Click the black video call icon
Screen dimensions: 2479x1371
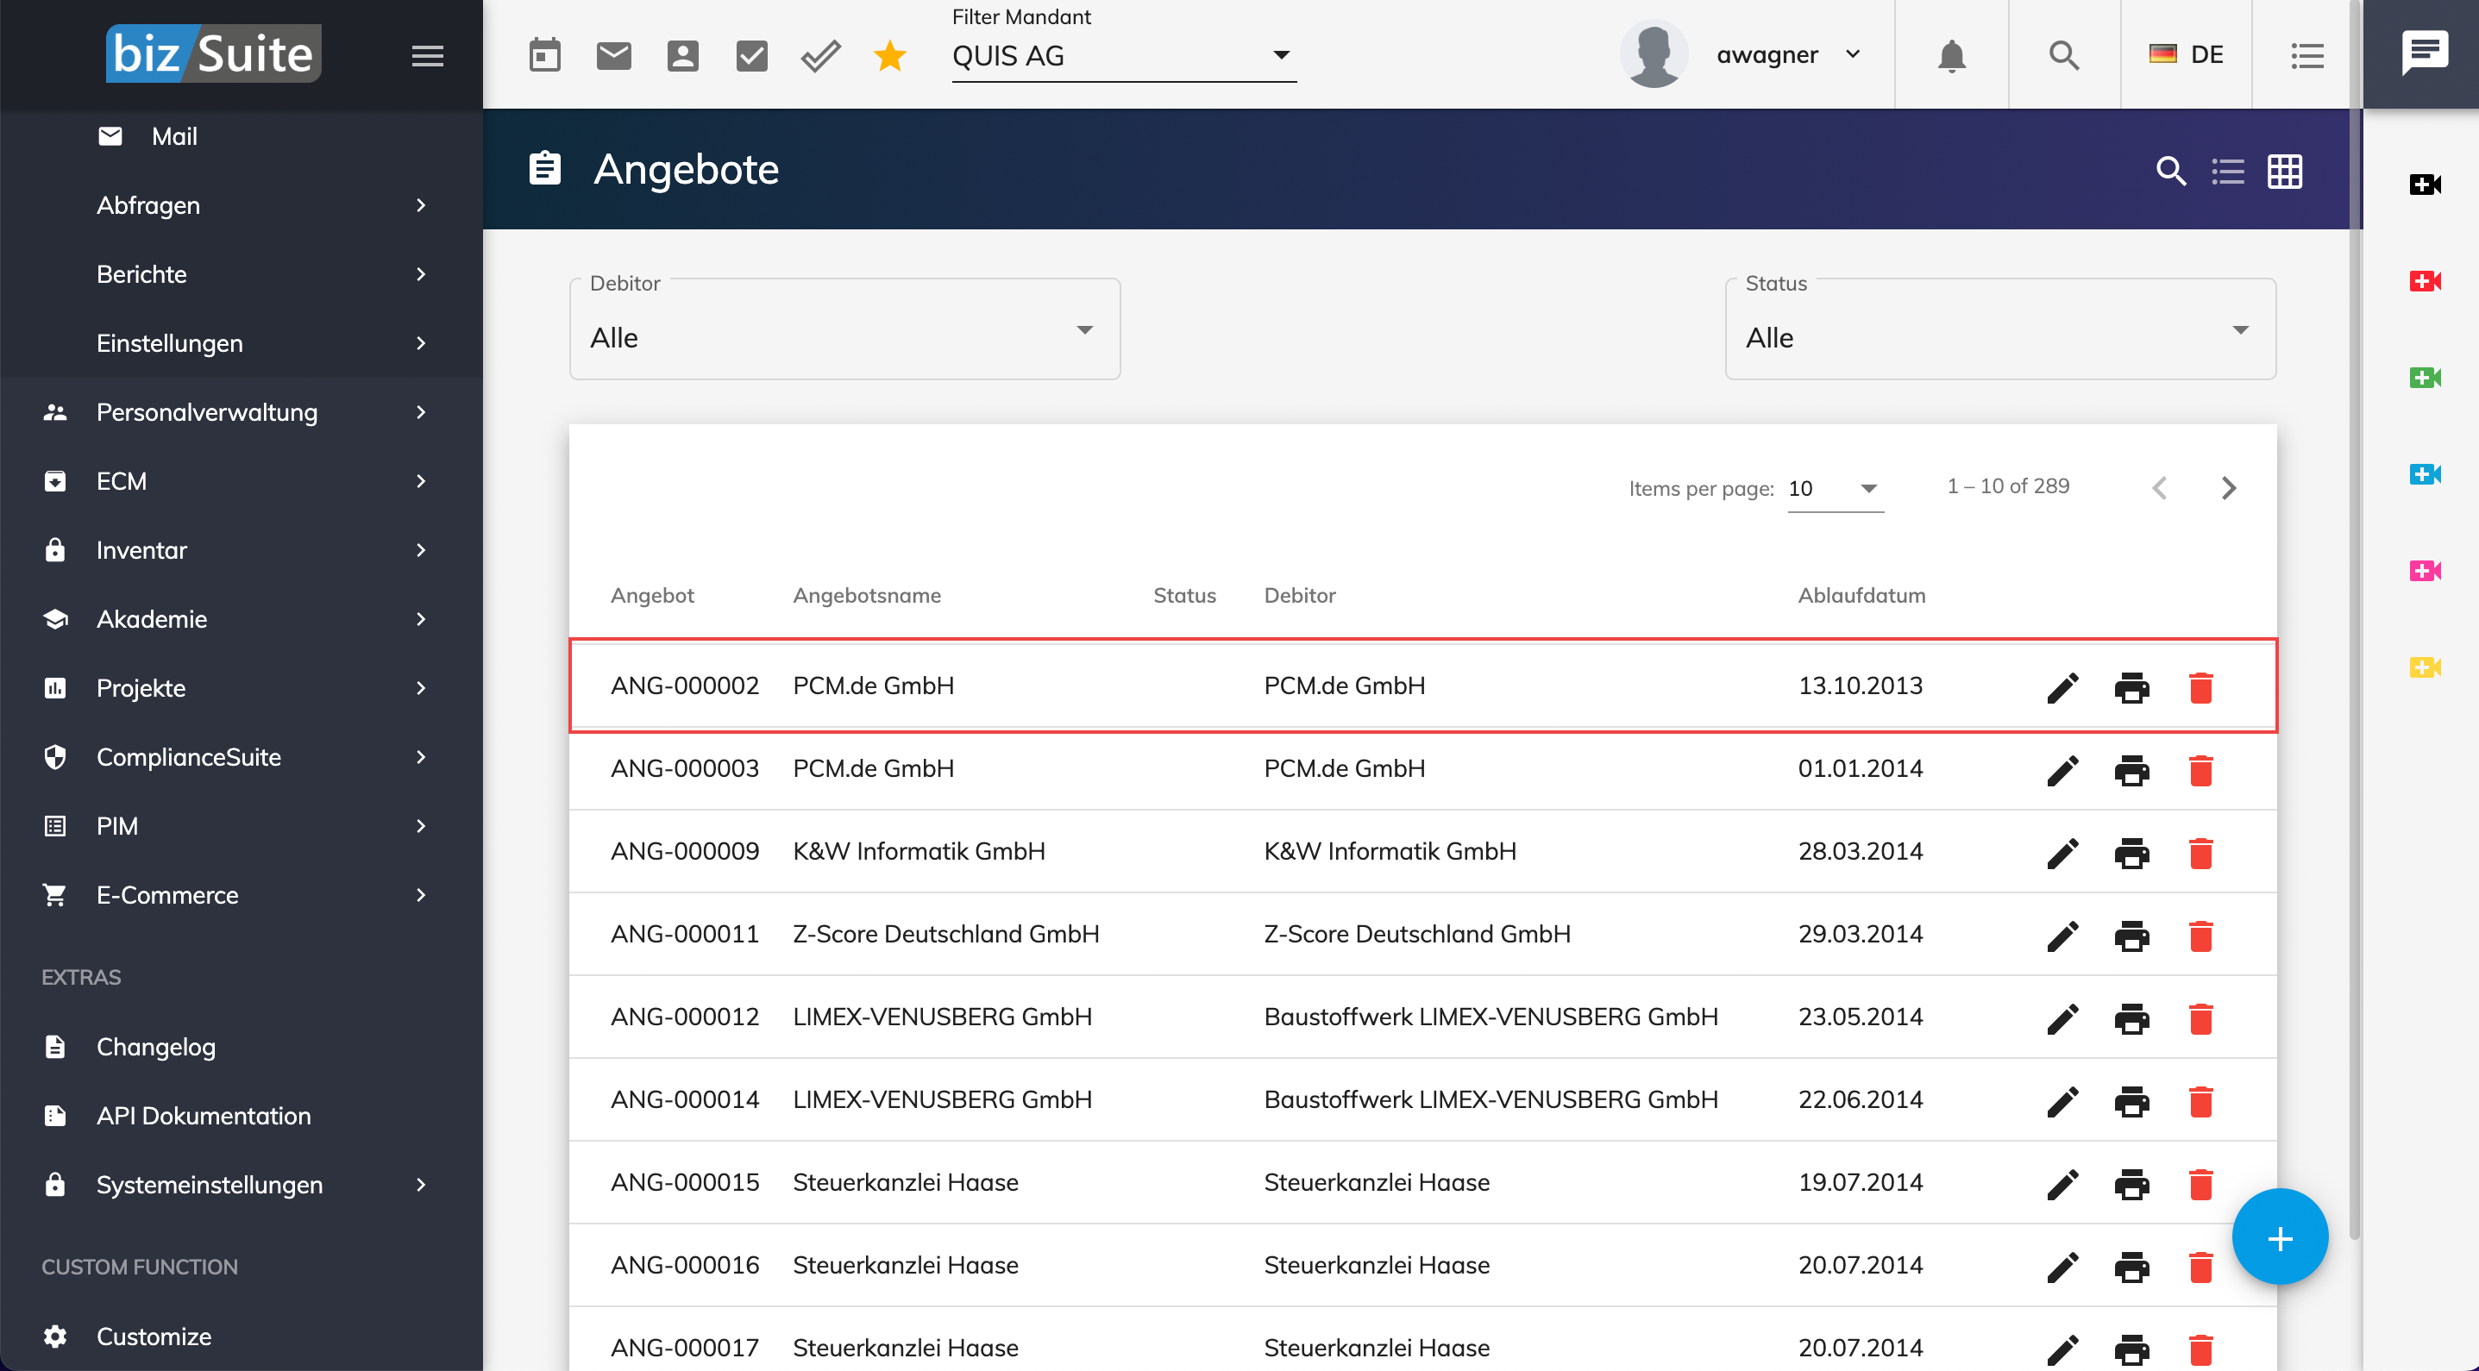(x=2426, y=184)
